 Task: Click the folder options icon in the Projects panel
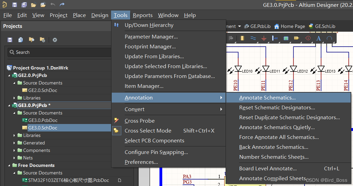(x=42, y=40)
